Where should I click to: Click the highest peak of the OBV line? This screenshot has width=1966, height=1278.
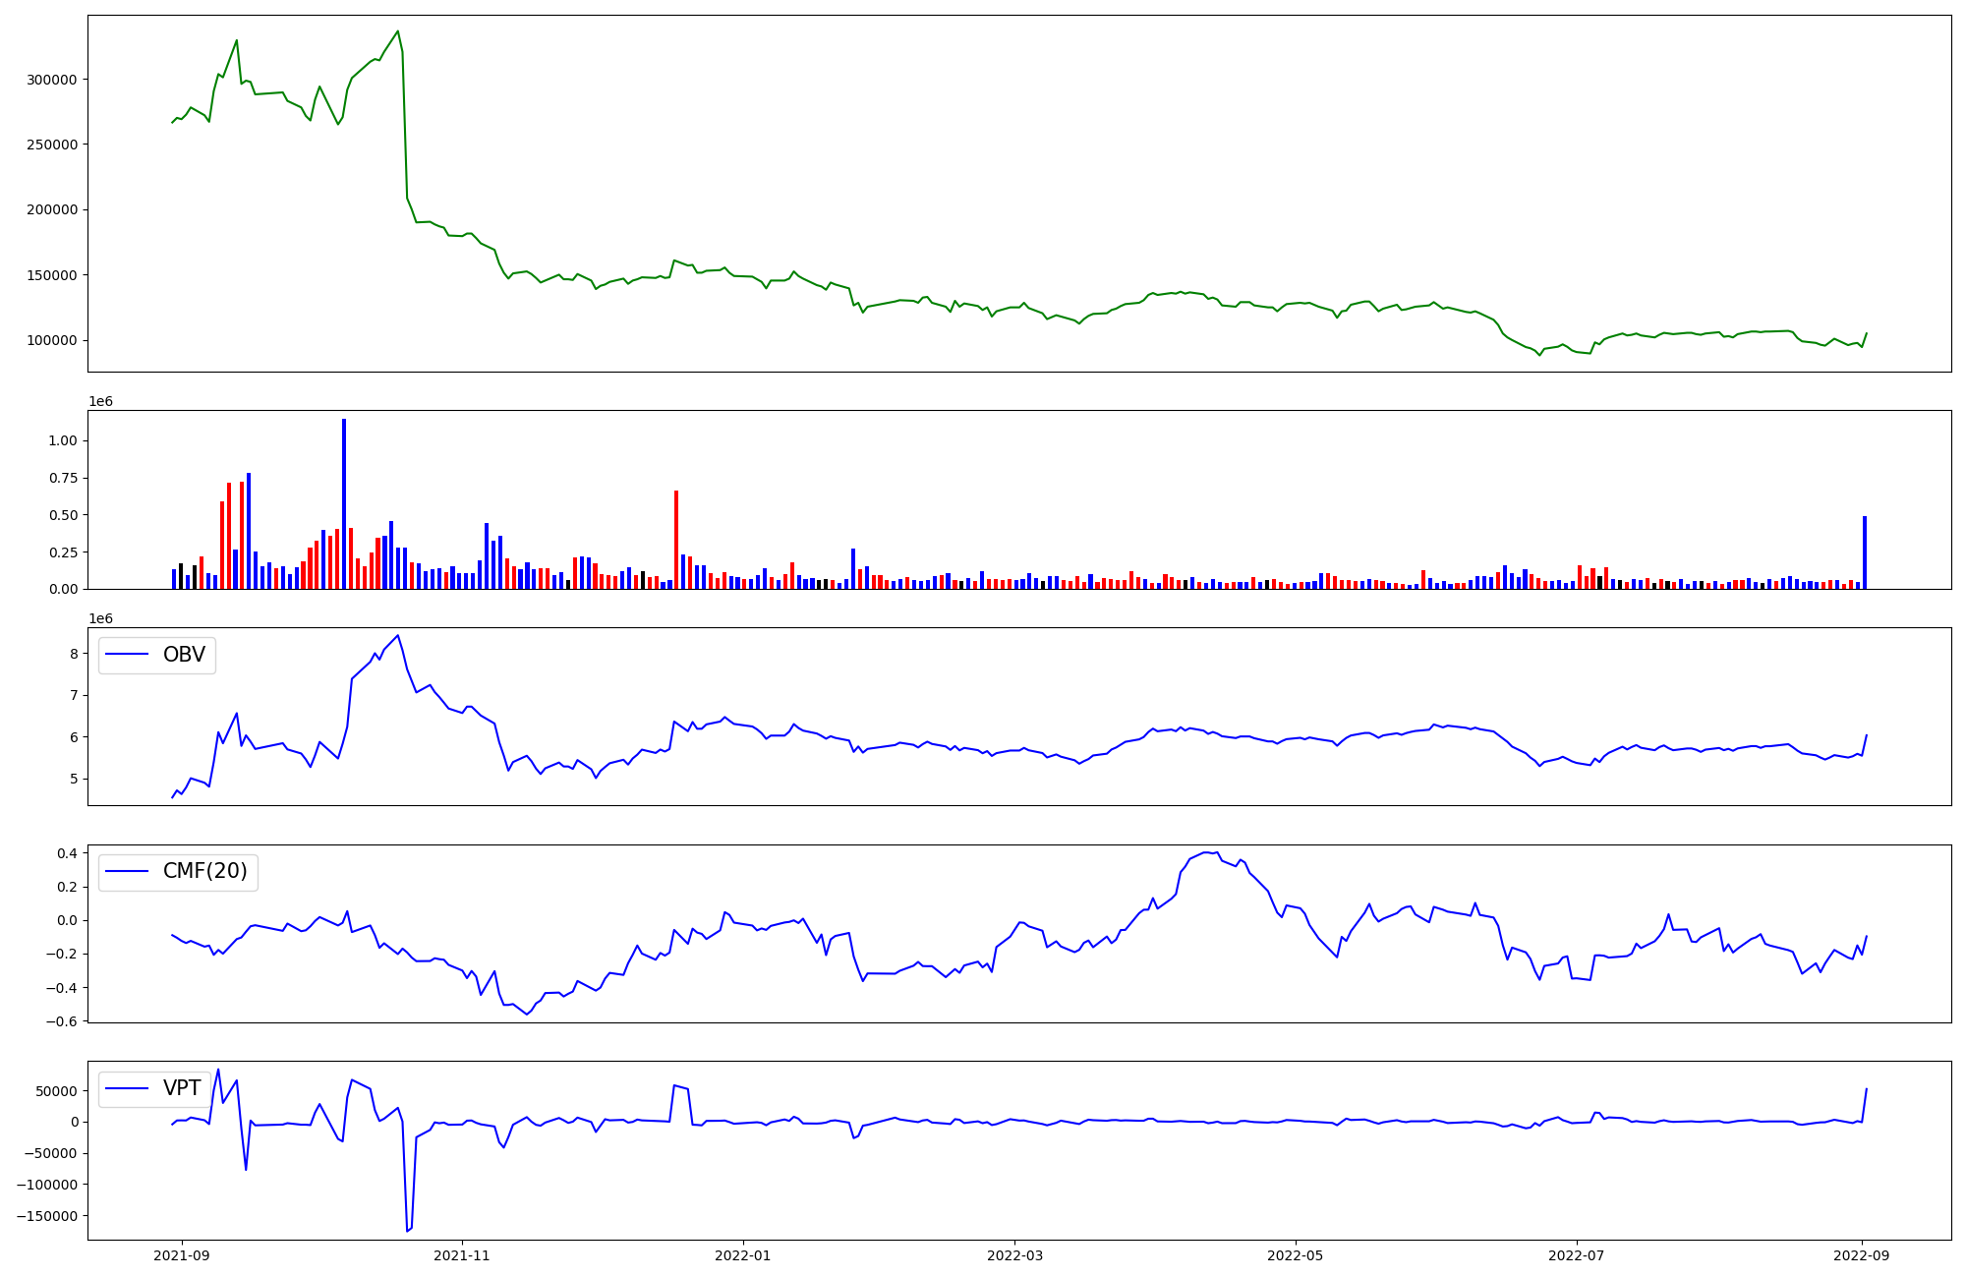point(397,636)
